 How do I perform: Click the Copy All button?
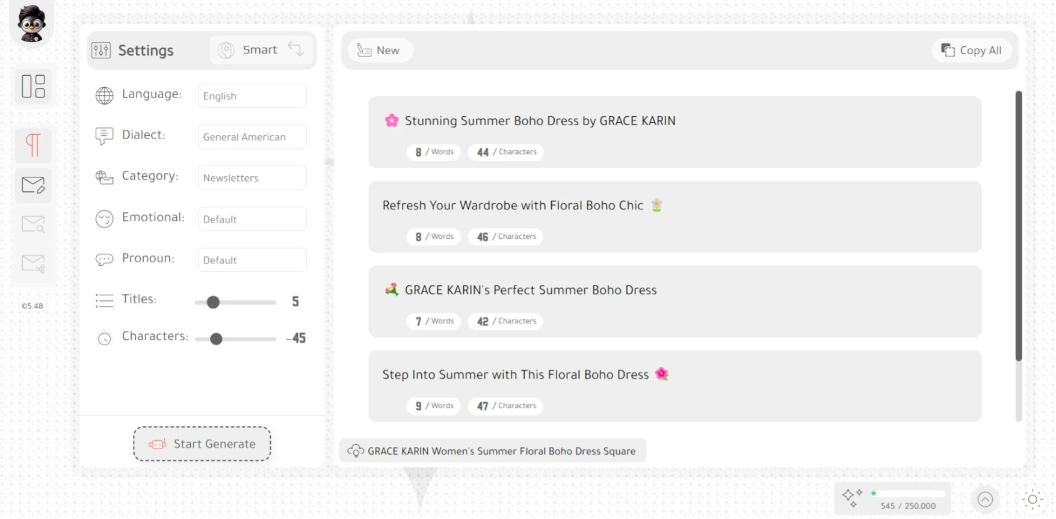(x=972, y=51)
